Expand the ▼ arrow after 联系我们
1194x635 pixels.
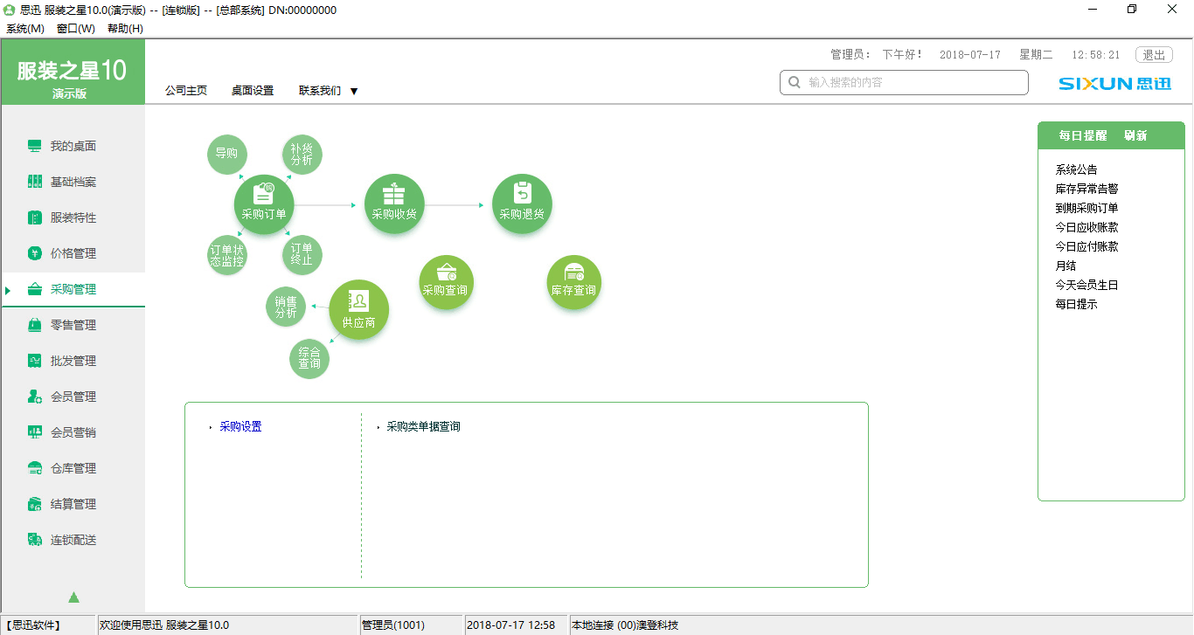click(x=354, y=91)
